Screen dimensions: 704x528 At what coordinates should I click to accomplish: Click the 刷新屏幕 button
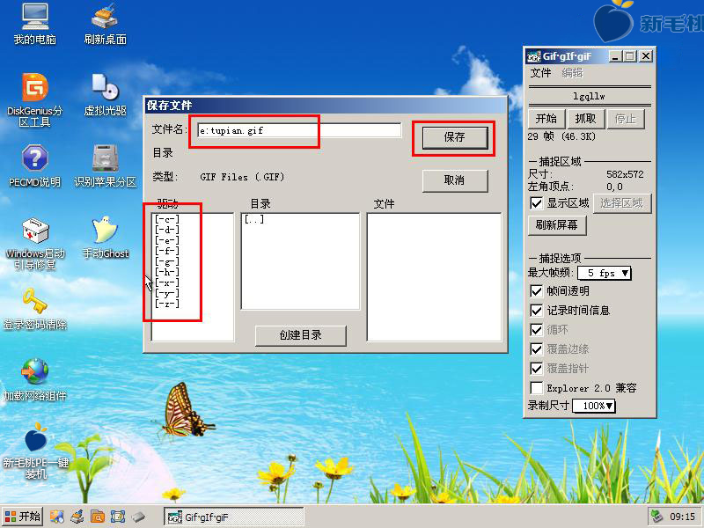click(x=557, y=225)
